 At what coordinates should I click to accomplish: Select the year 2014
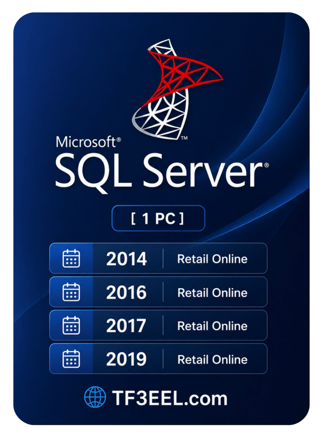click(126, 259)
